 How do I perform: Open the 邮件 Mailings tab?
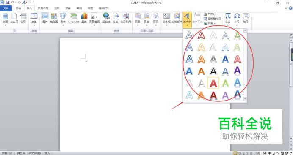[x=68, y=8]
